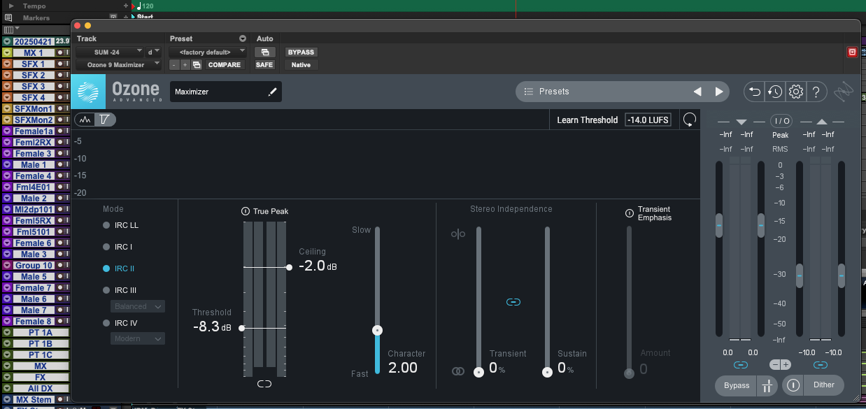Select IRC LL mode
866x409 pixels.
pos(120,225)
